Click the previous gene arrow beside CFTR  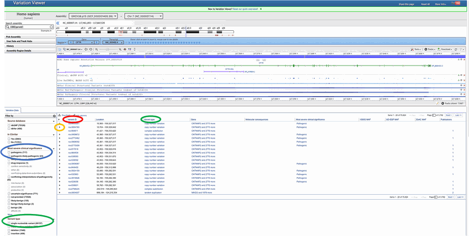click(x=71, y=42)
